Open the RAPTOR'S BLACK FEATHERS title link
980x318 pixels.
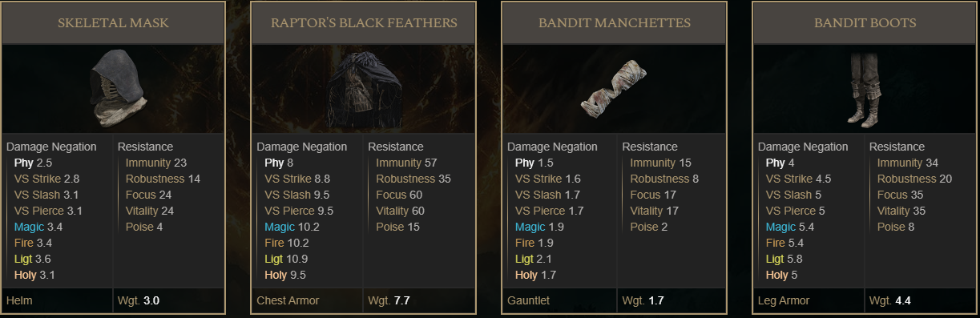coord(364,22)
